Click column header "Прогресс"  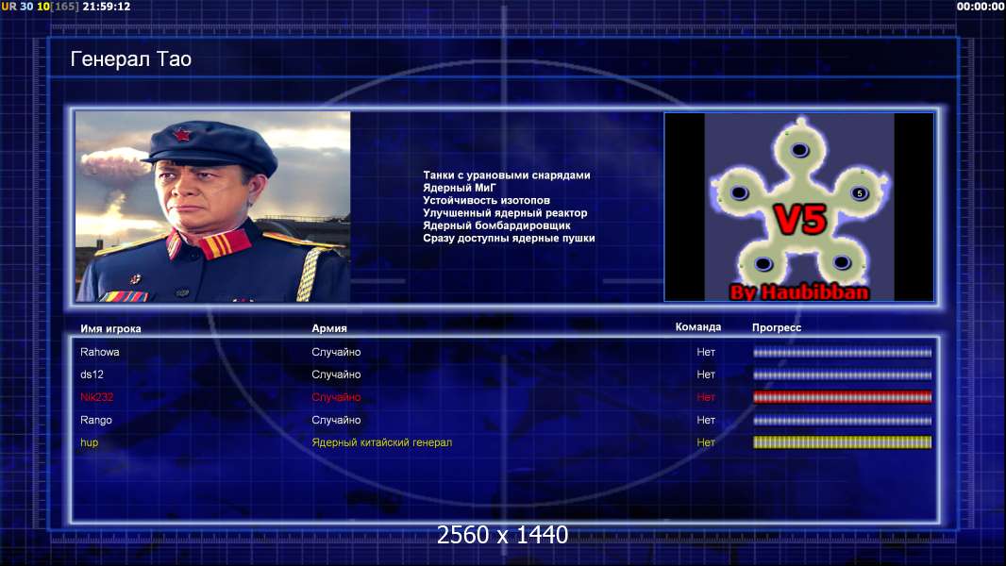[x=777, y=327]
